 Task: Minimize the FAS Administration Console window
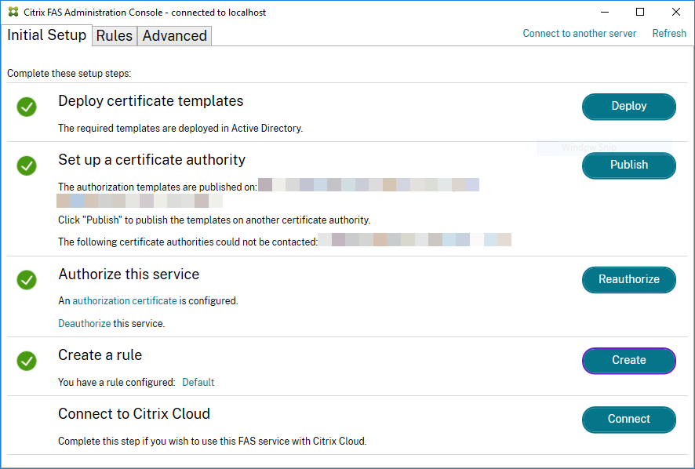(x=605, y=12)
